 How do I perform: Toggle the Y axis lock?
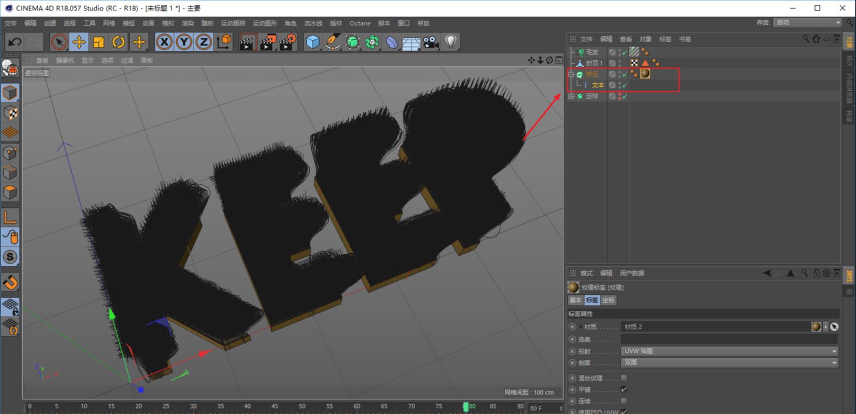click(184, 42)
